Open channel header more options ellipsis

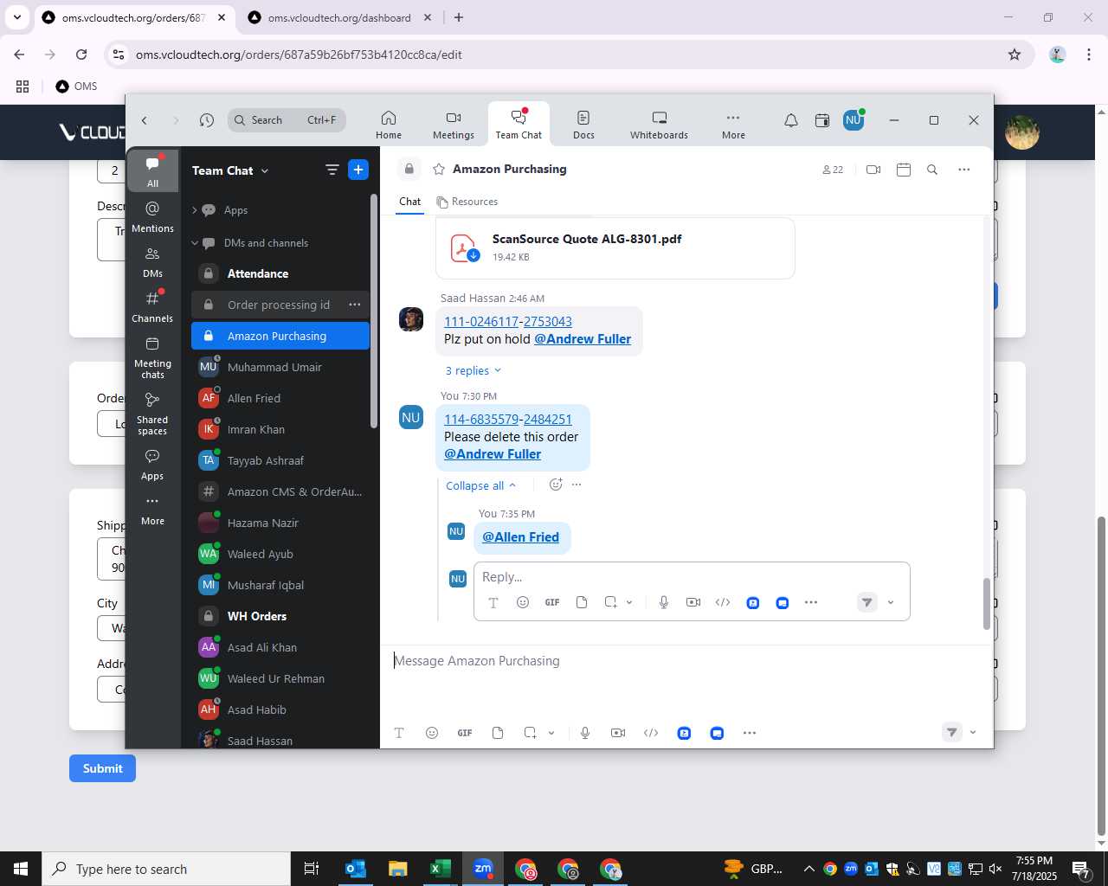tap(963, 170)
